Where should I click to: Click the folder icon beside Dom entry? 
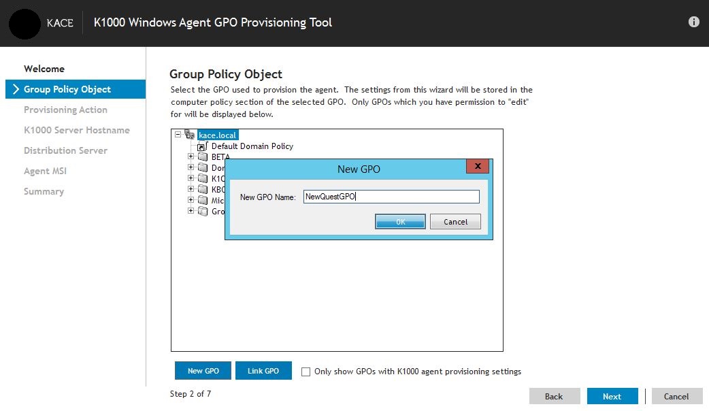[x=203, y=167]
